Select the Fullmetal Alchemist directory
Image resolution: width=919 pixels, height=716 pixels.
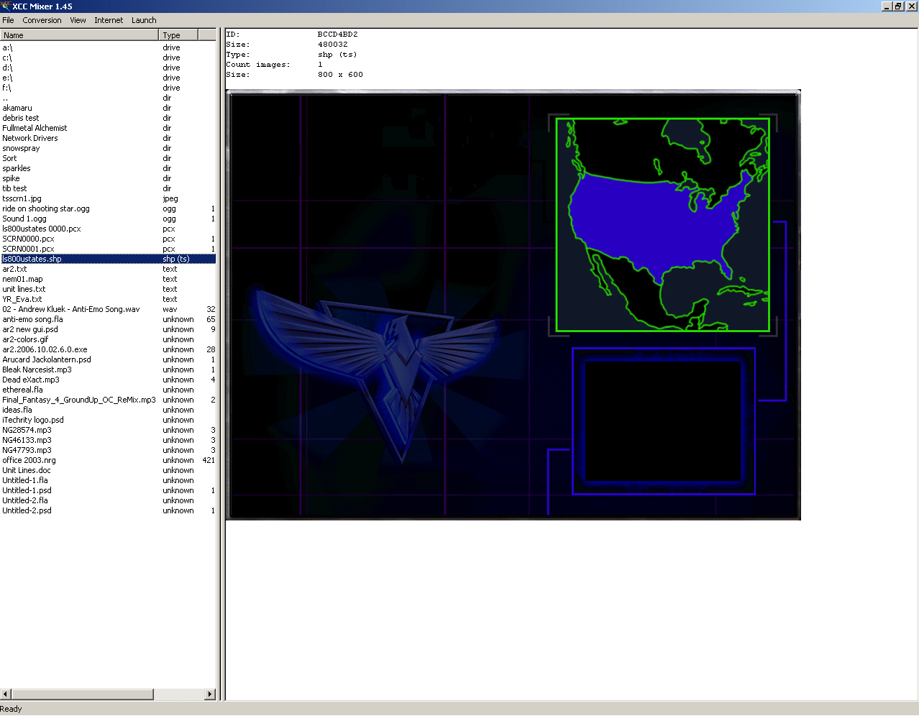point(35,128)
